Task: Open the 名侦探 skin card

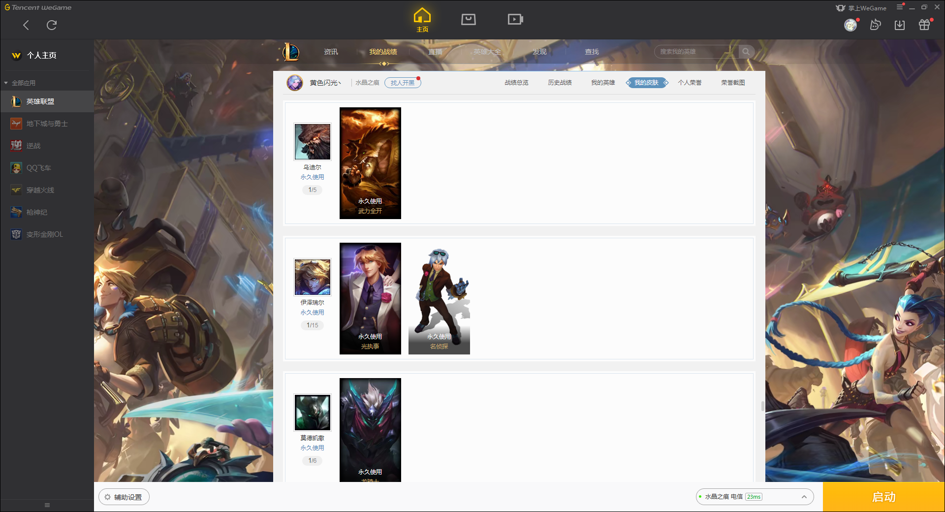Action: click(439, 298)
